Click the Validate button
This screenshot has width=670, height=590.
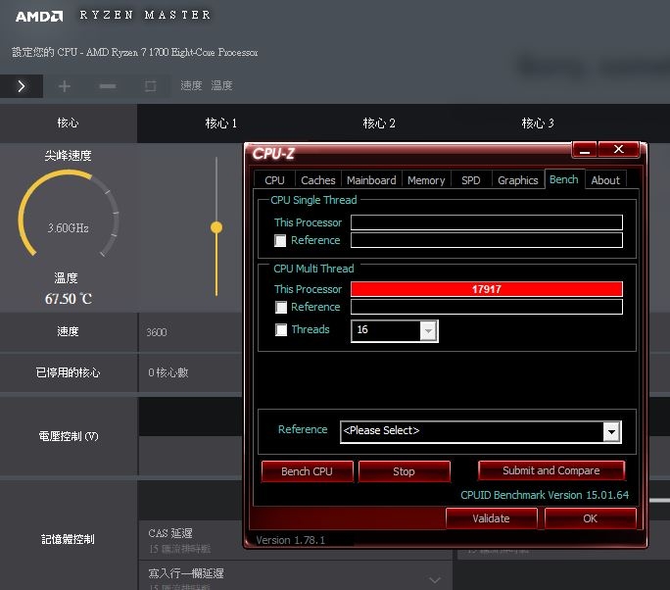click(491, 518)
